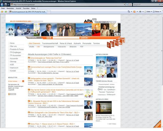
Task: Open the address bar history dropdown arrow
Action: (x=124, y=5)
